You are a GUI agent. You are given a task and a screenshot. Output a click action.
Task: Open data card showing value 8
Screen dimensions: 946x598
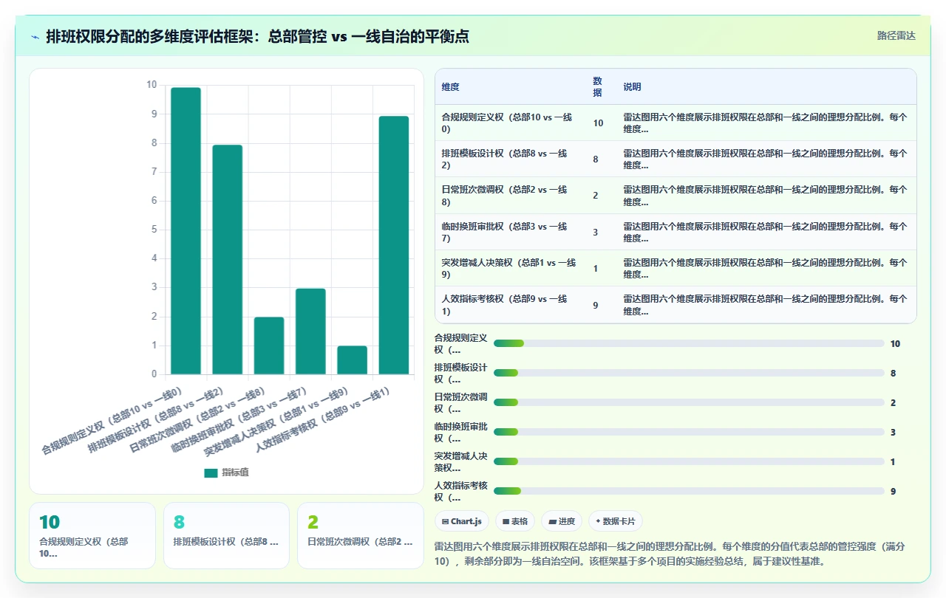click(226, 535)
